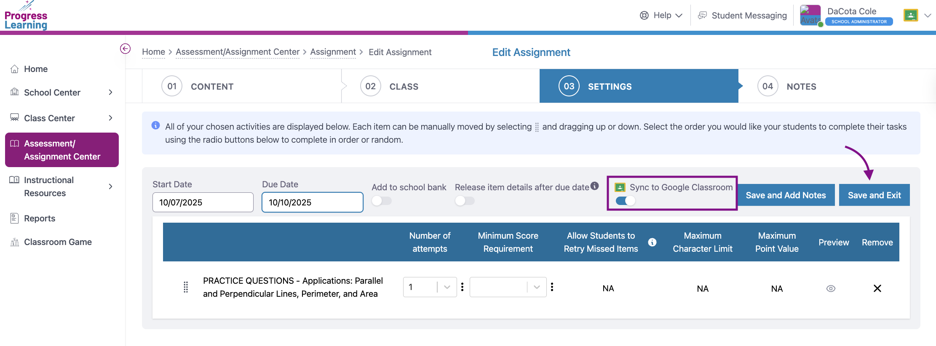Toggle the Add to school bank switch
This screenshot has height=346, width=936.
382,201
